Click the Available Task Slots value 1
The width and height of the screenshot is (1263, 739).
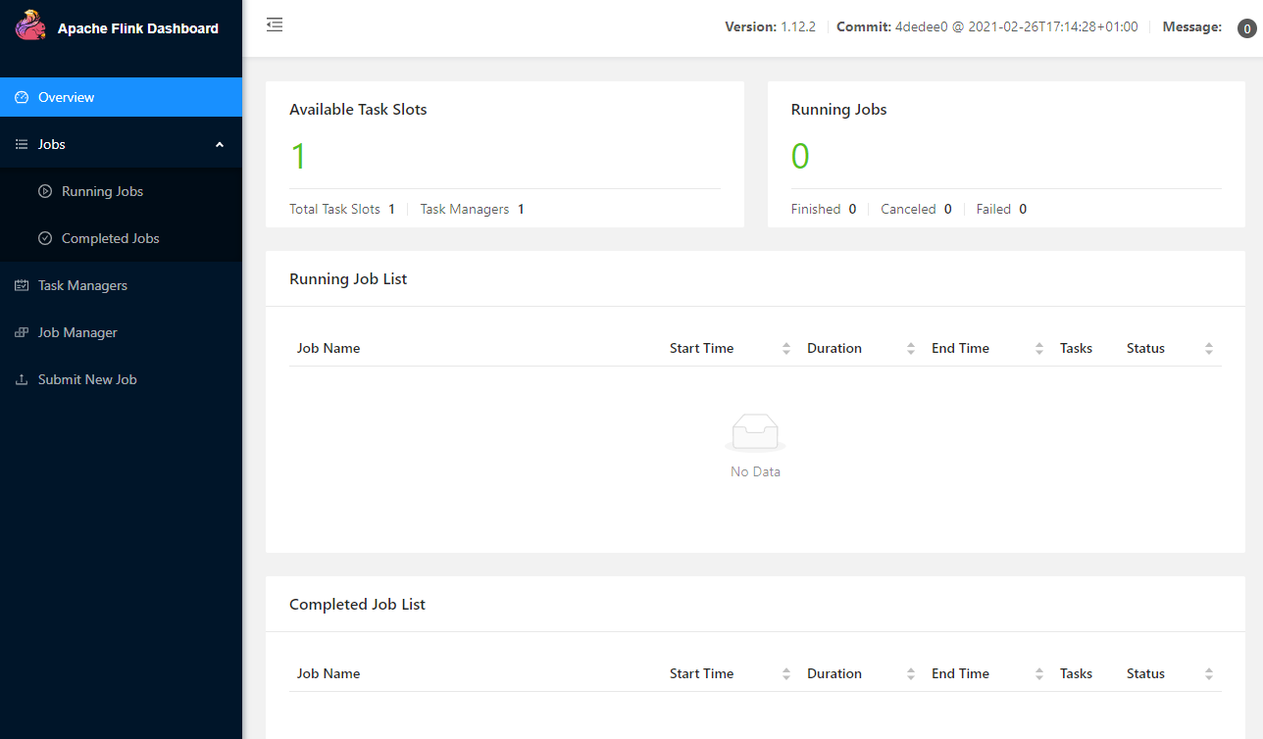(x=298, y=156)
